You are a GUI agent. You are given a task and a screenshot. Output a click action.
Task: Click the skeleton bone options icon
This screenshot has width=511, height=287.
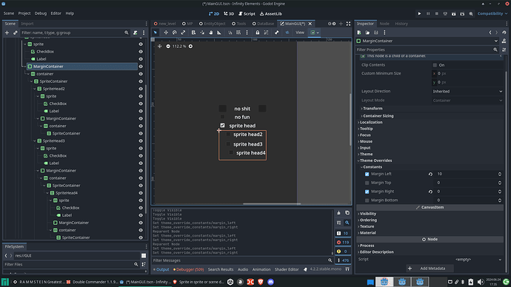click(277, 33)
